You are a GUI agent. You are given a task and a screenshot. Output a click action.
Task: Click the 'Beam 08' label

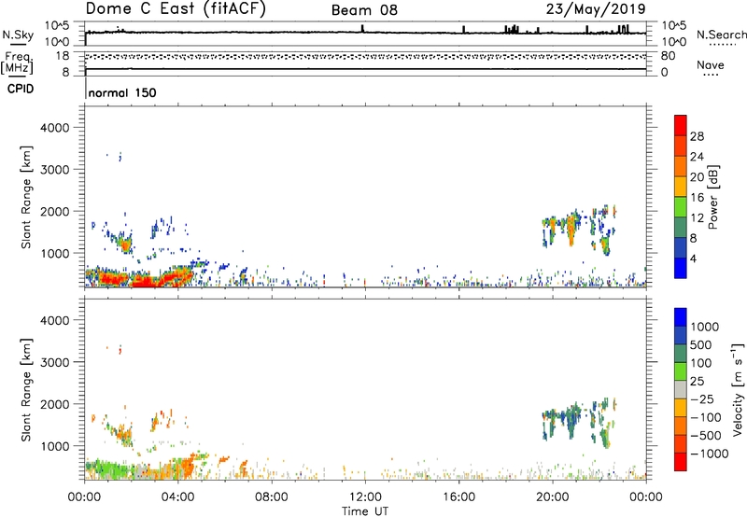tap(364, 10)
